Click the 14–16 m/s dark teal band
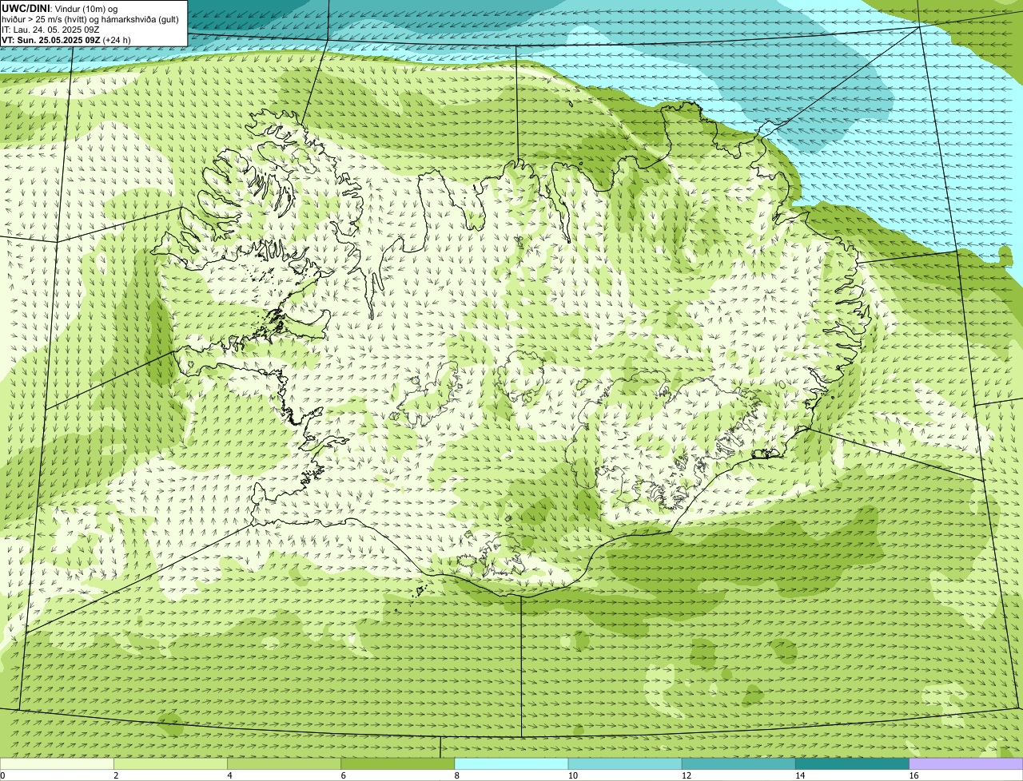 click(x=852, y=764)
